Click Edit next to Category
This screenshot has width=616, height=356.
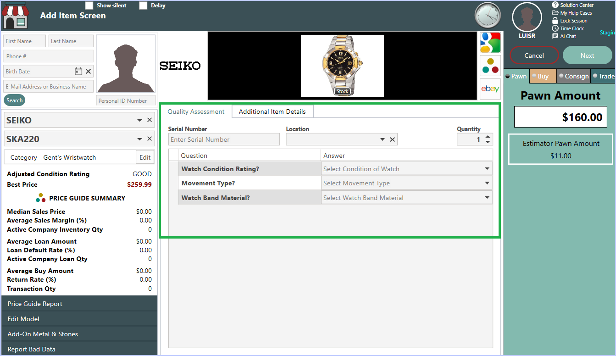coord(145,157)
